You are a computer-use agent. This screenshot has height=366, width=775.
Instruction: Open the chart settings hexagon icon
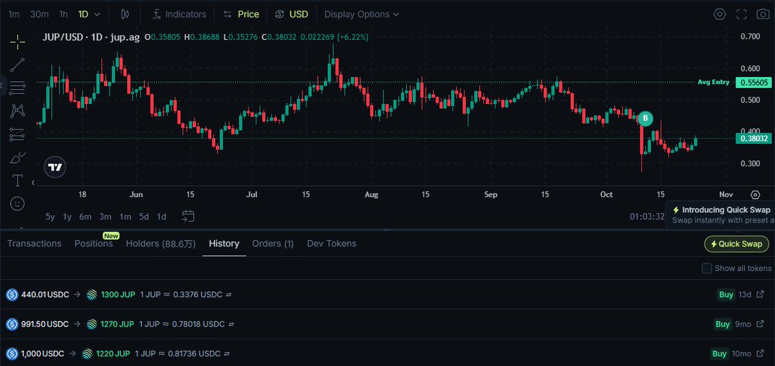[719, 14]
